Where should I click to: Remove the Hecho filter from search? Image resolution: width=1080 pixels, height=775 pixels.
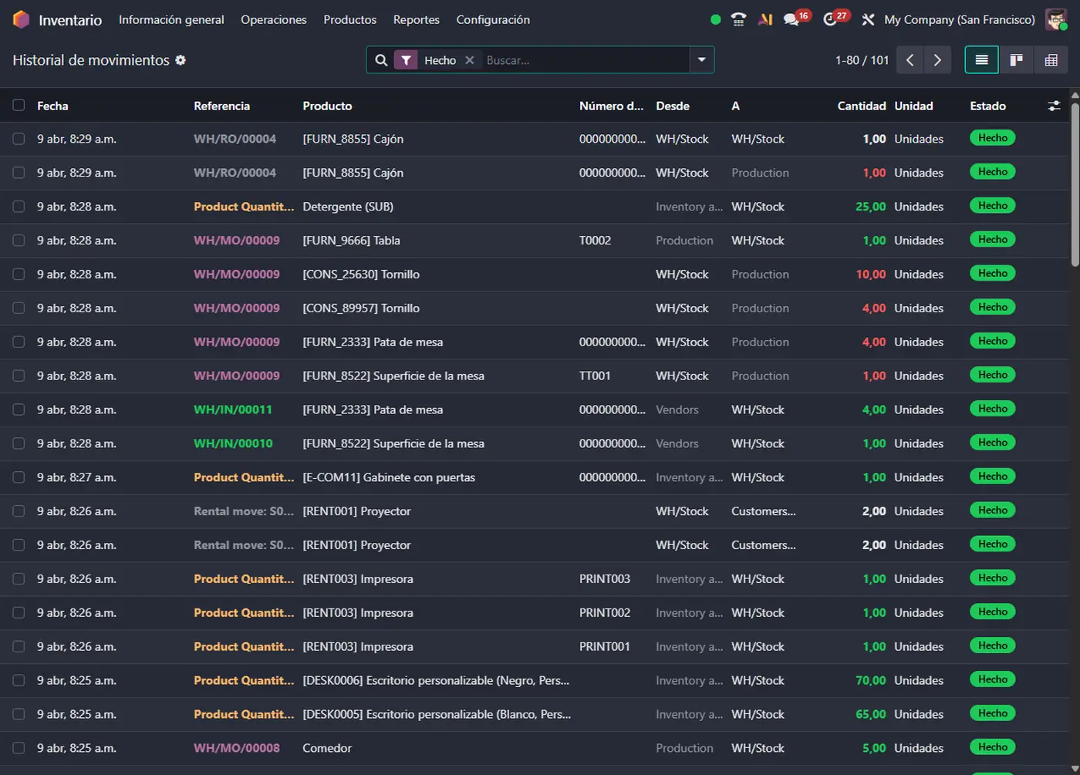coord(469,60)
